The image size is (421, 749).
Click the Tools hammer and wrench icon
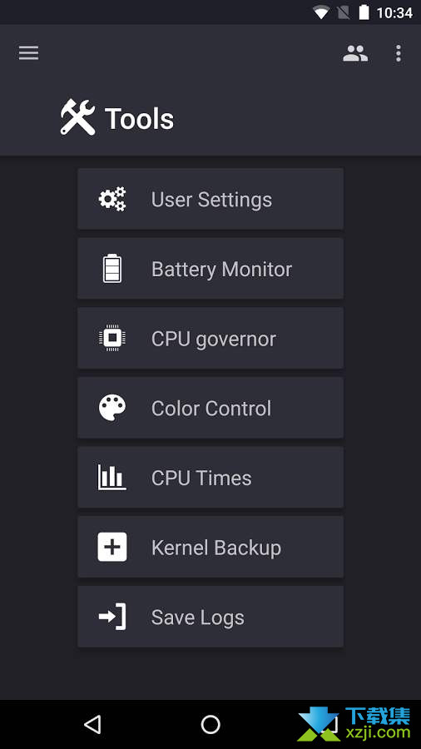[x=78, y=117]
